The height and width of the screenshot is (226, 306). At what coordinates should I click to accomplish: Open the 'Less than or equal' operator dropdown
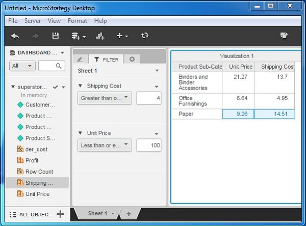coord(105,146)
